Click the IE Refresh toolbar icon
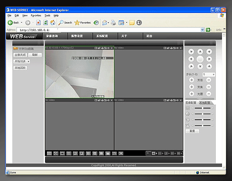This screenshot has width=232, height=181. (x=45, y=23)
